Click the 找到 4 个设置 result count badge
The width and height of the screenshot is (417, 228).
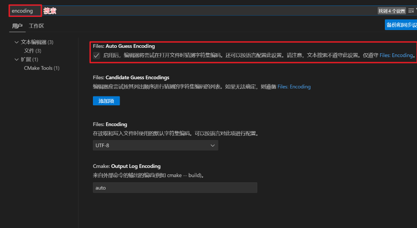pyautogui.click(x=392, y=11)
